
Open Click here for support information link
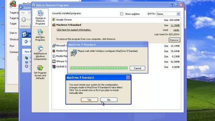[x=74, y=30]
